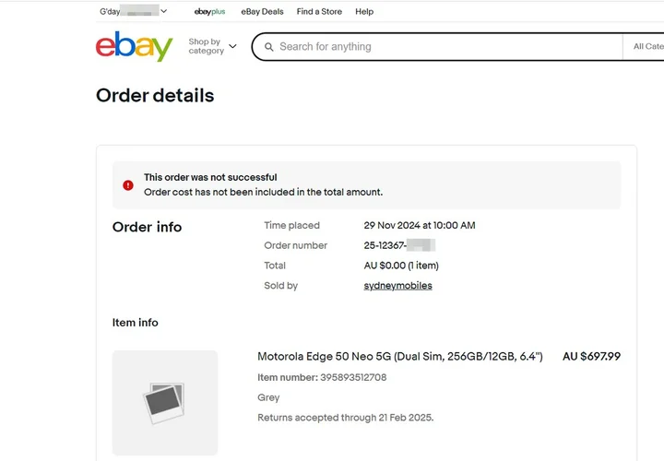The height and width of the screenshot is (461, 664).
Task: Click item number 395893512708
Action: 353,377
